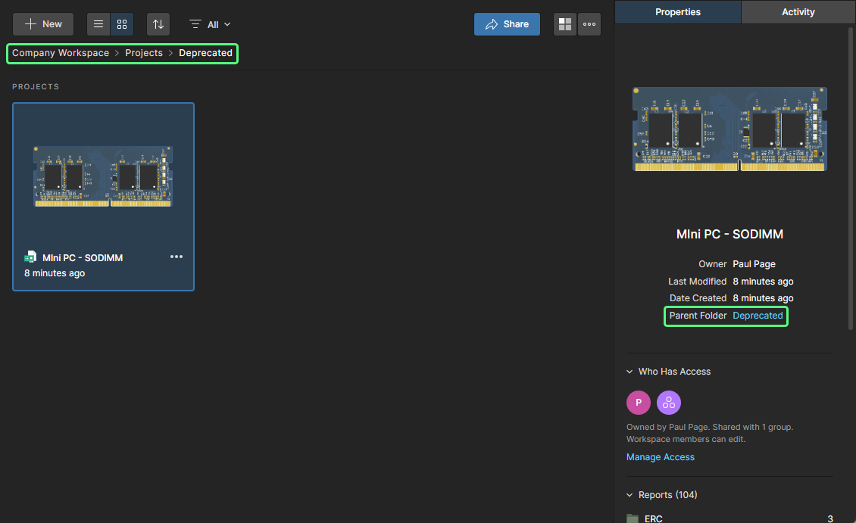Viewport: 856px width, 523px height.
Task: Select the Properties tab
Action: (x=677, y=12)
